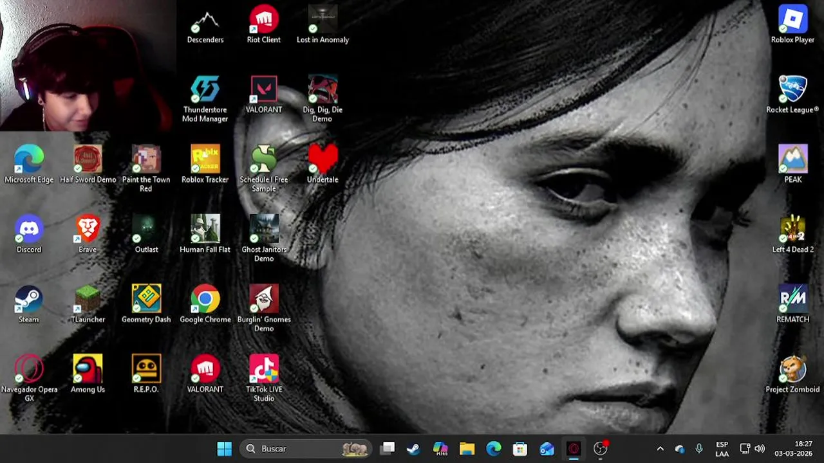Screen dimensions: 824x463
Task: Open the Brave browser shortcut
Action: [x=88, y=235]
